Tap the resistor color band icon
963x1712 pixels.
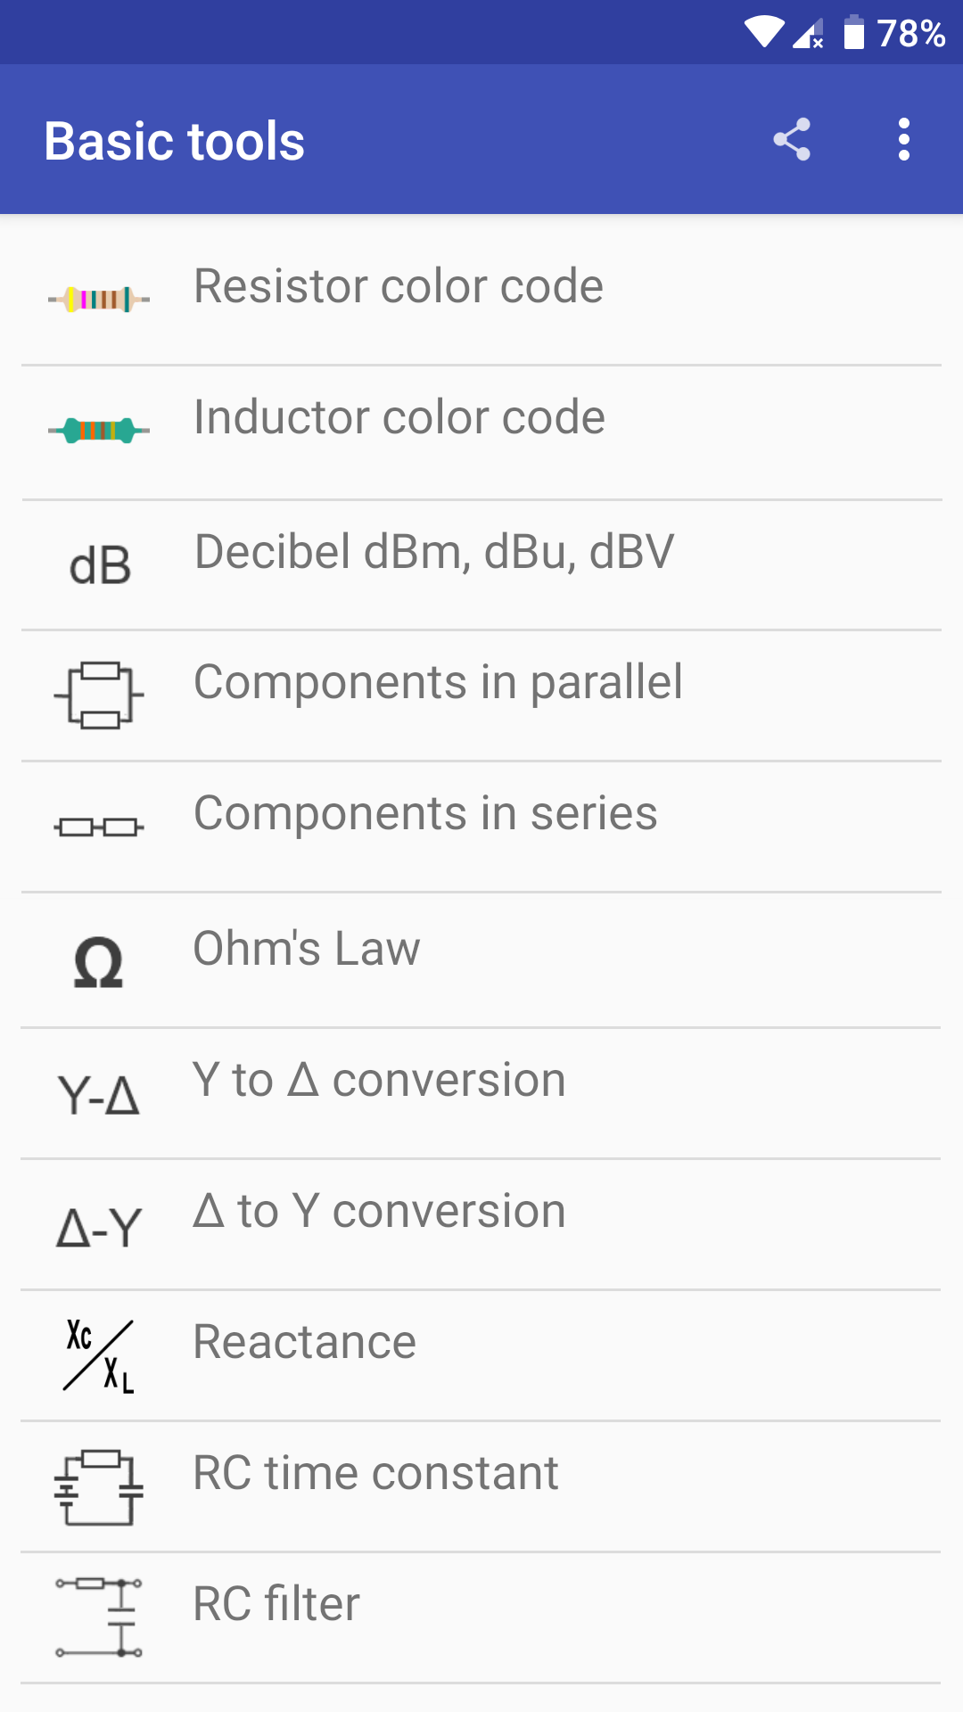99,299
